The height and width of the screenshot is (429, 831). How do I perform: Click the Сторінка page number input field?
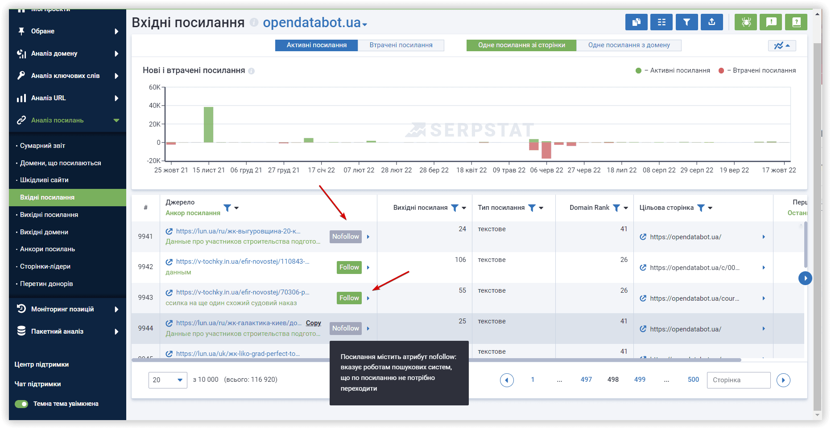click(739, 380)
